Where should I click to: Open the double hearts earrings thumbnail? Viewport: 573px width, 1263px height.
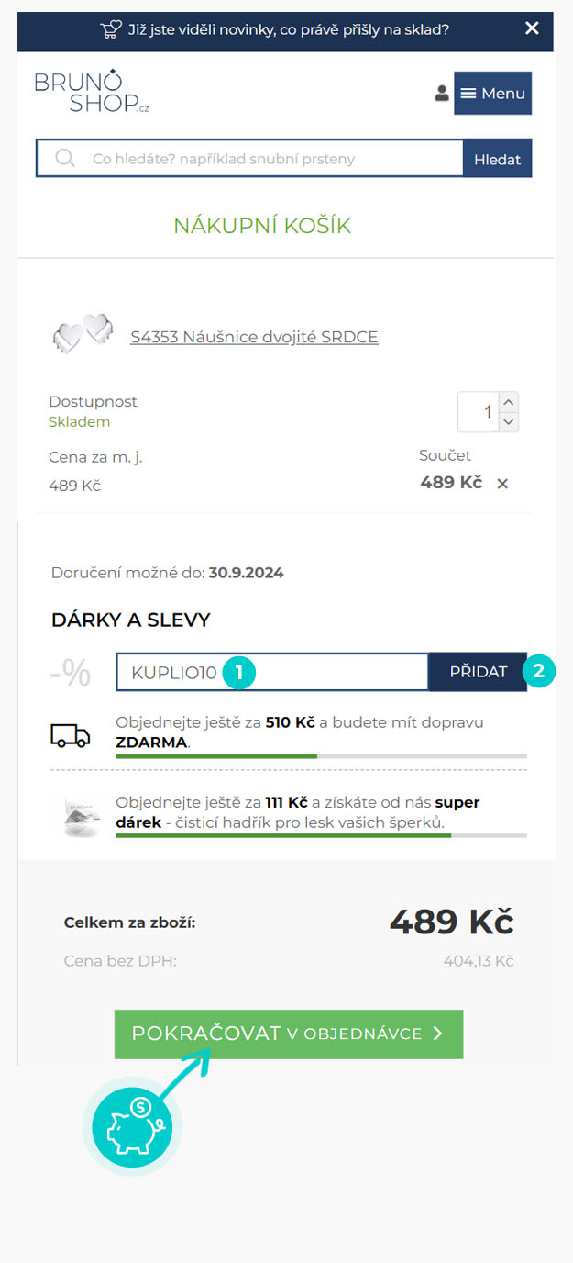(82, 335)
